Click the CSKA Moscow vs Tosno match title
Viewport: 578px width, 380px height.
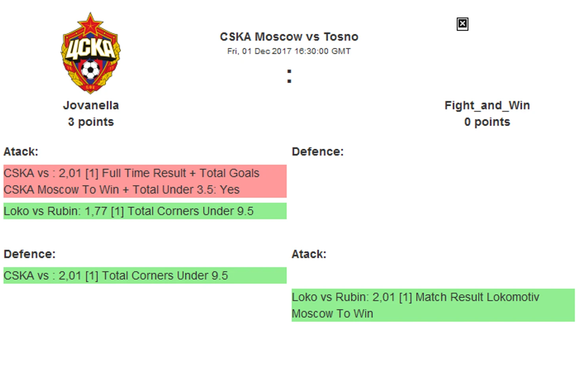[x=289, y=37]
